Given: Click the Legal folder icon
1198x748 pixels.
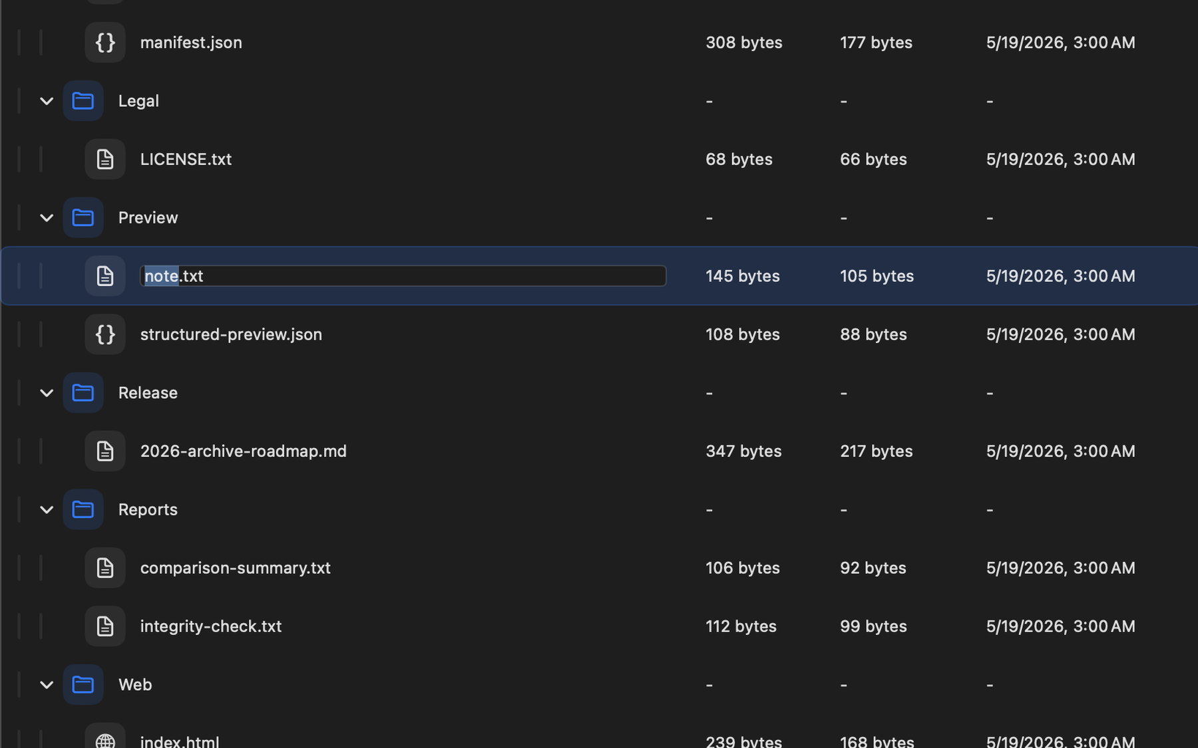Looking at the screenshot, I should tap(83, 101).
